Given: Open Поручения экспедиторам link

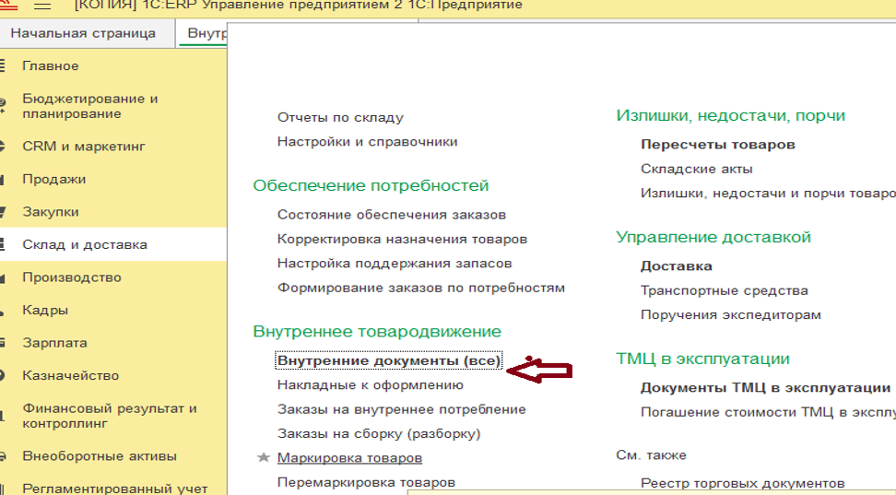Looking at the screenshot, I should pos(730,315).
